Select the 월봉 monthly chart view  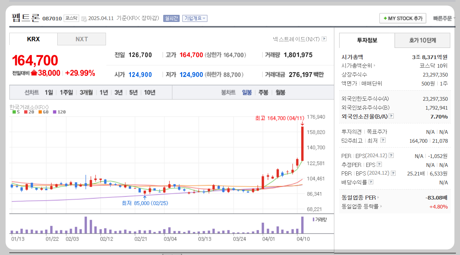(280, 92)
